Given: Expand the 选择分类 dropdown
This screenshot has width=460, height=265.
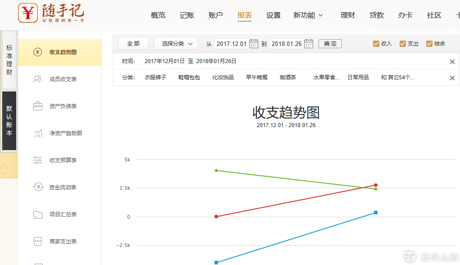Looking at the screenshot, I should pyautogui.click(x=176, y=44).
